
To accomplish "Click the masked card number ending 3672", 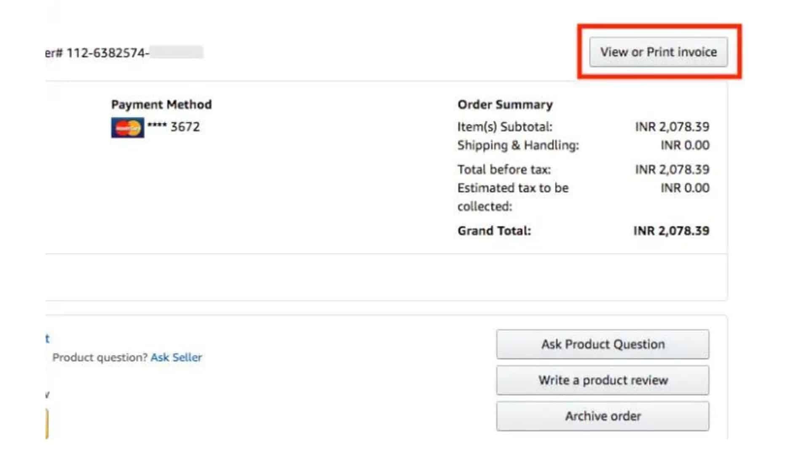I will tap(174, 126).
